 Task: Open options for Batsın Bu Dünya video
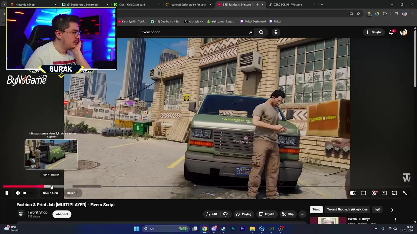coord(395,220)
